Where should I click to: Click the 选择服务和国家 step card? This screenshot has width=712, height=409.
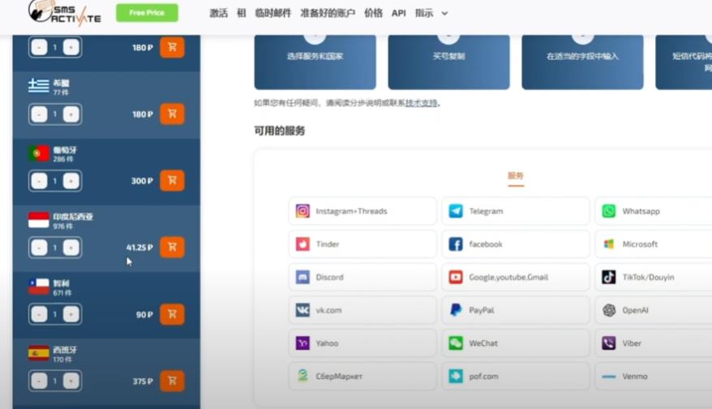coord(315,62)
